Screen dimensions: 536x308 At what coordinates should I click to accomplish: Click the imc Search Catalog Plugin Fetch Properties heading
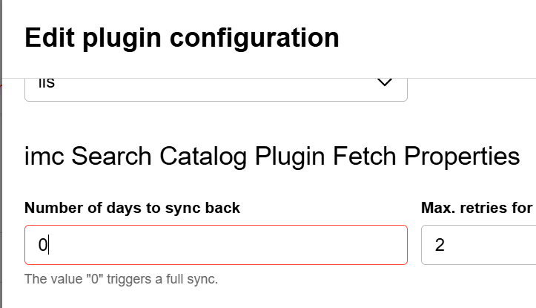pos(272,157)
